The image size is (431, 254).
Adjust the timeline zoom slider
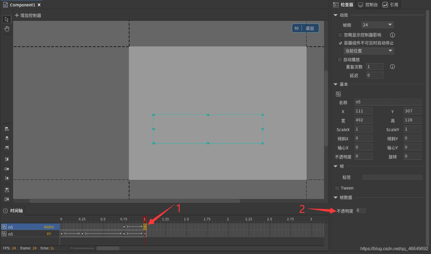tap(72, 248)
